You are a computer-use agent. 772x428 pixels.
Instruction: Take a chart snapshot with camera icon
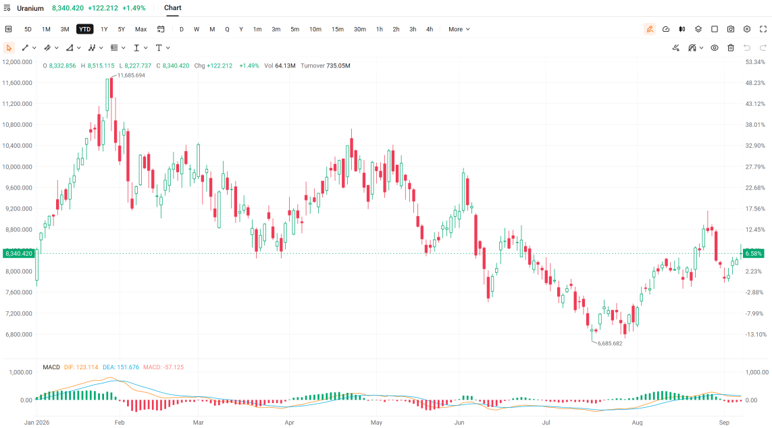[x=731, y=29]
